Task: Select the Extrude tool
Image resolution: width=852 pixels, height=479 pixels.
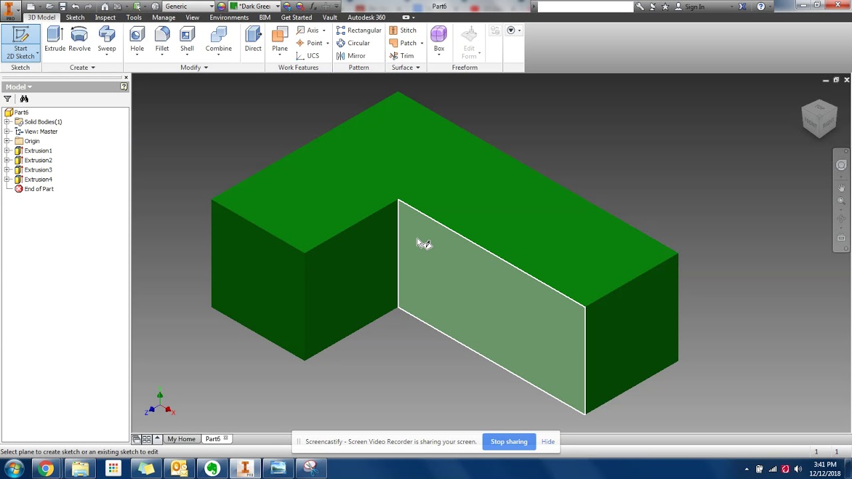Action: (55, 39)
